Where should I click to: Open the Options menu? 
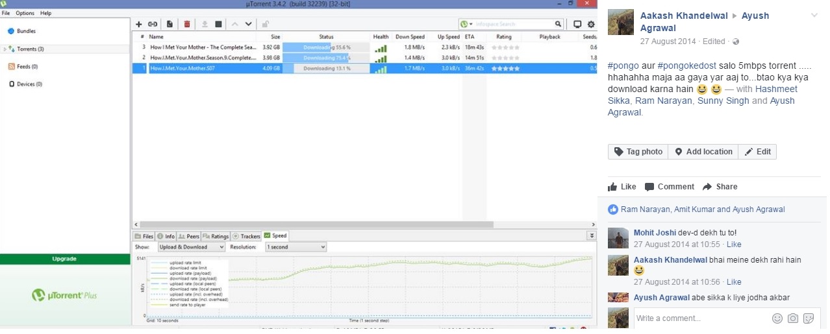[25, 13]
